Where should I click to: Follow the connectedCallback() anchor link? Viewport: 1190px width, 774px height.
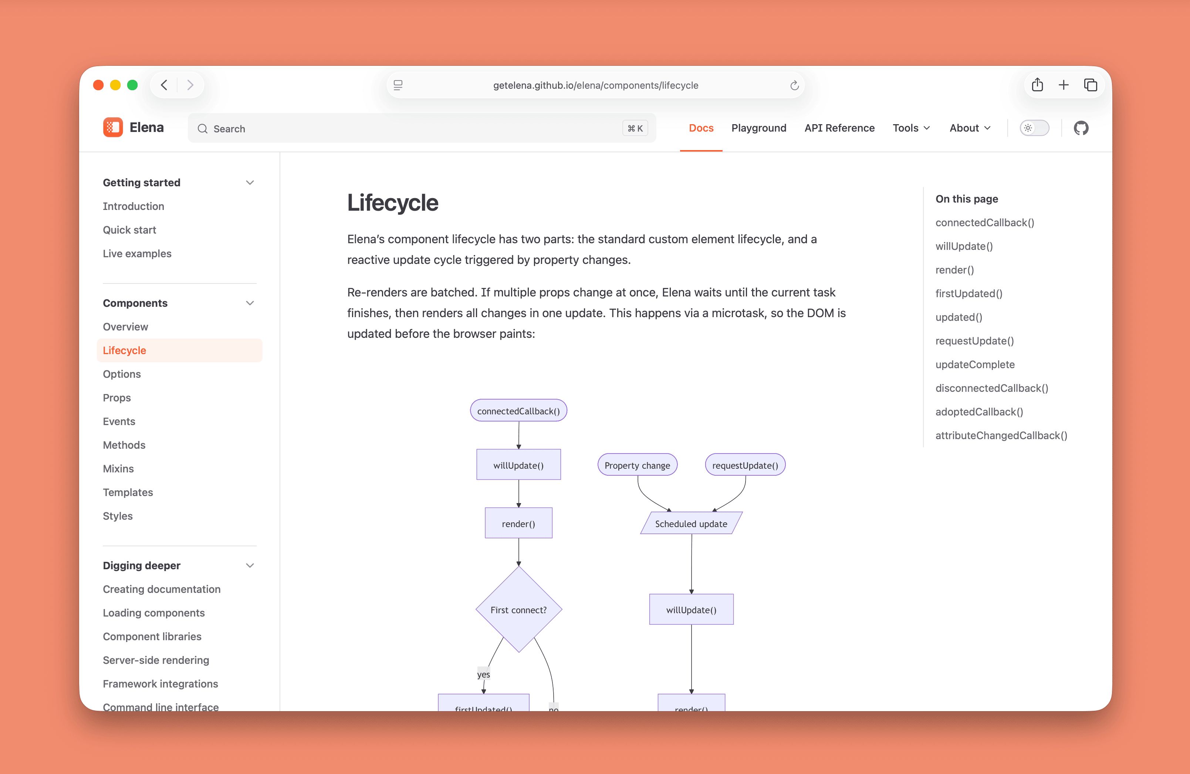(x=984, y=223)
